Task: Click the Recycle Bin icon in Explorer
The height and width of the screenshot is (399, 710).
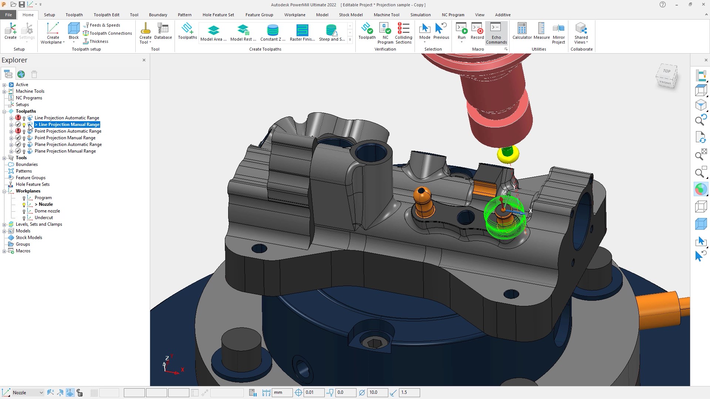Action: 34,74
